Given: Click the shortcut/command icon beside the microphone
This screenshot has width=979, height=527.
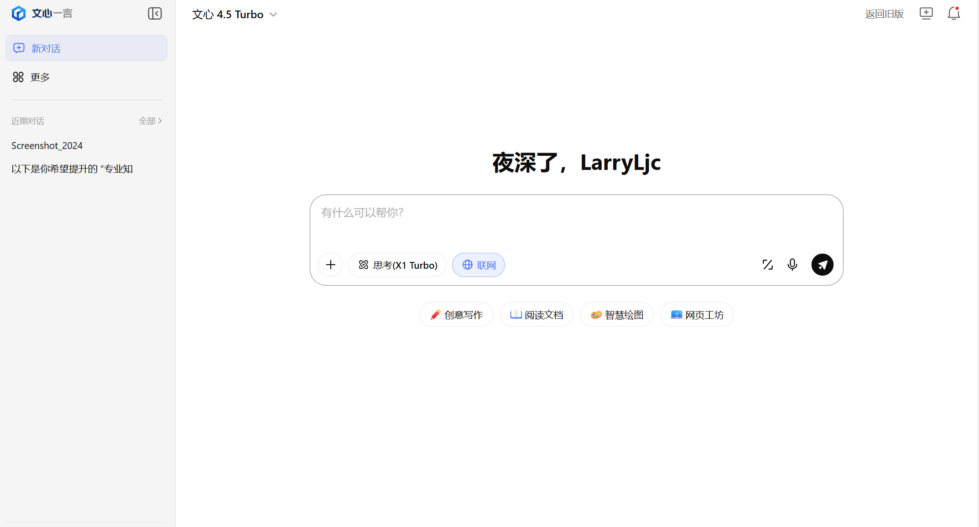Looking at the screenshot, I should click(x=768, y=265).
